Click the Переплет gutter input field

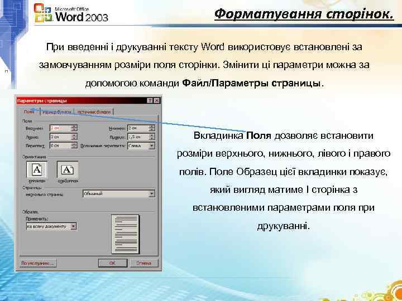[60, 145]
